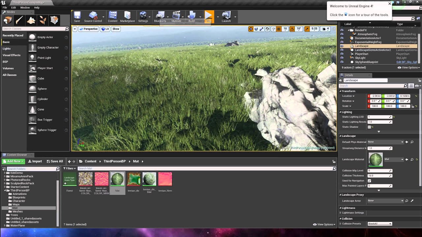Select the rotate gizmo icon in viewport
The image size is (422, 237).
[256, 29]
